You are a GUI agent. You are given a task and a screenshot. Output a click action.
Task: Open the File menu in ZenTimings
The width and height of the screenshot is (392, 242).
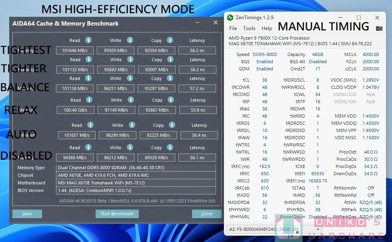coord(233,28)
